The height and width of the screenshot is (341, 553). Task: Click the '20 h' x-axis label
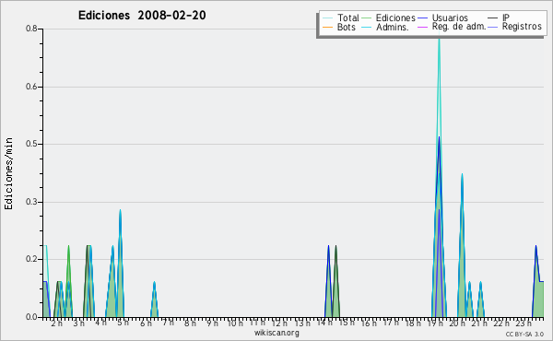coord(457,323)
